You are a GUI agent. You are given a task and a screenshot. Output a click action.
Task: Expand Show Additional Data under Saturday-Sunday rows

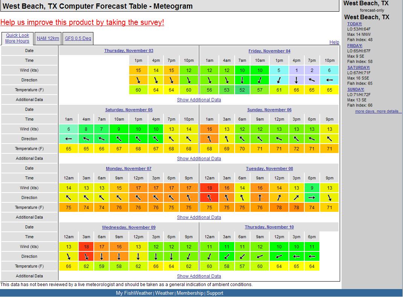point(199,159)
